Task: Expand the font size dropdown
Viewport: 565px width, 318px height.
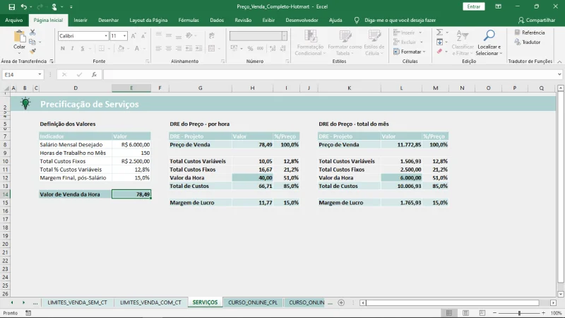Action: (x=124, y=35)
